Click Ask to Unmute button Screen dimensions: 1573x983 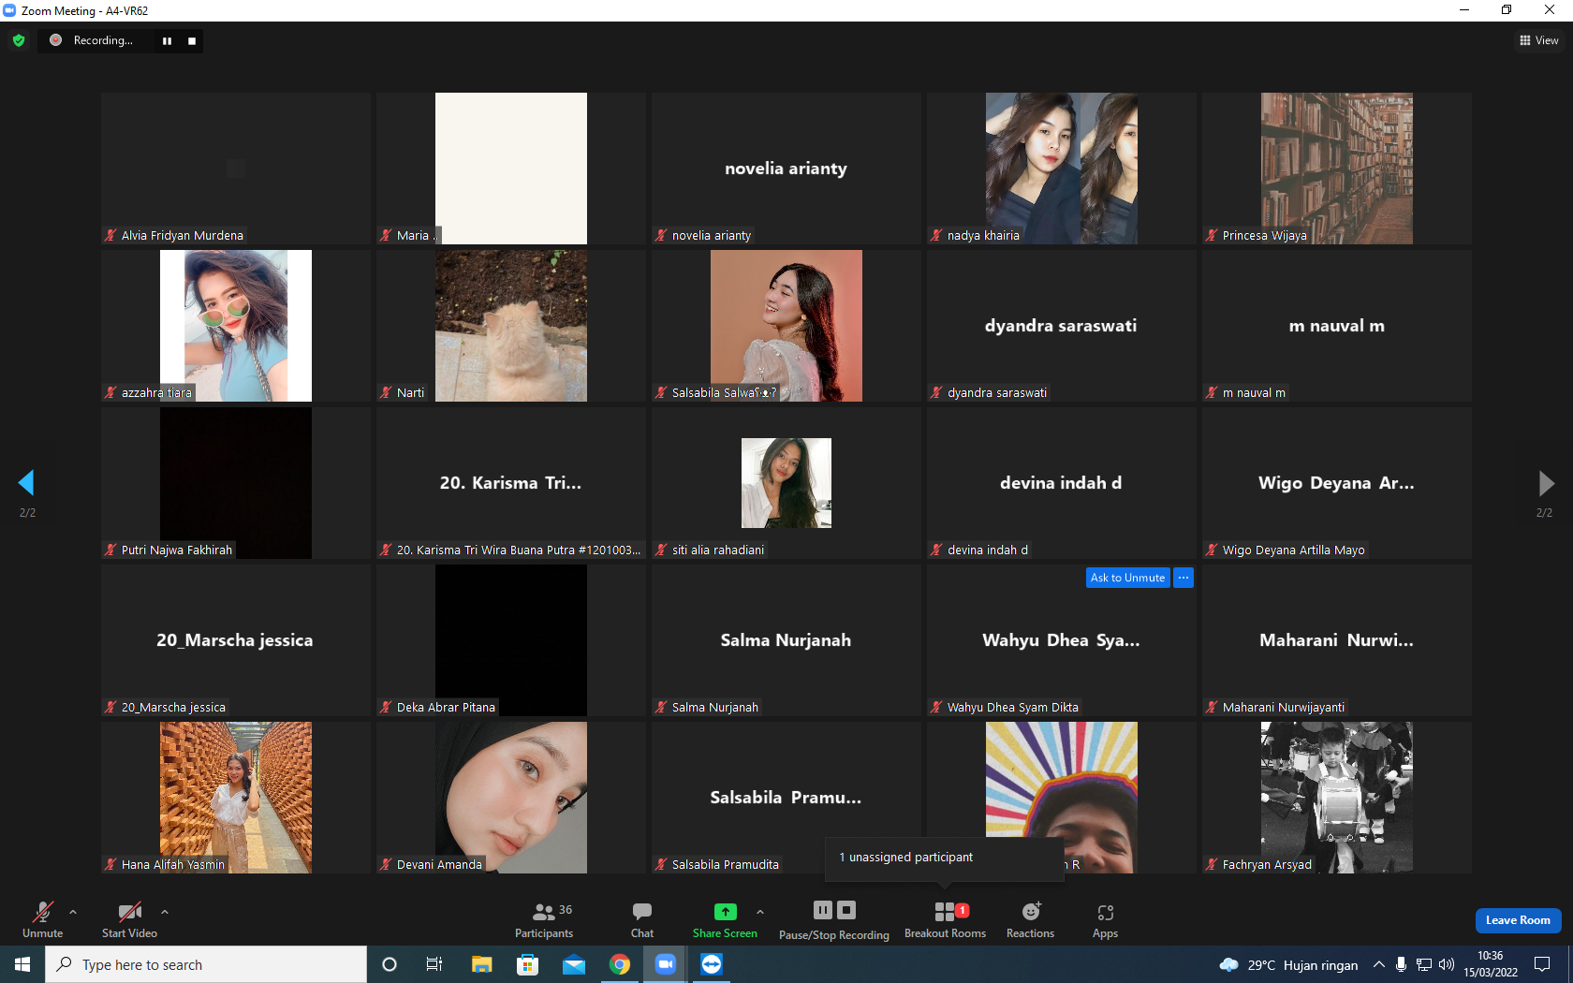point(1127,578)
